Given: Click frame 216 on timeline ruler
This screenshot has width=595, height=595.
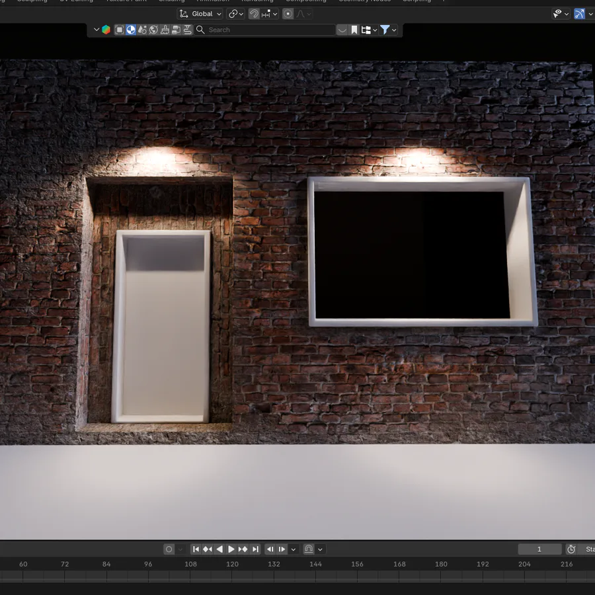Looking at the screenshot, I should [567, 564].
